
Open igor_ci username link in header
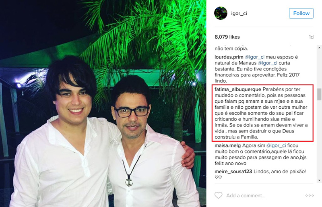239,14
